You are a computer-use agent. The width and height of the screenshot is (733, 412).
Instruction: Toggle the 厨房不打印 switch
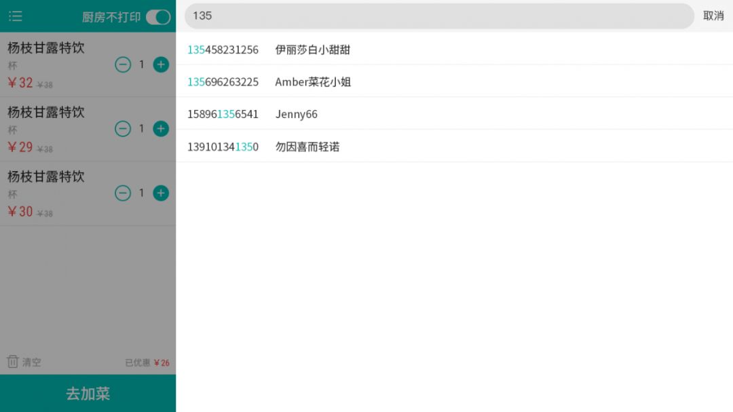pos(157,17)
